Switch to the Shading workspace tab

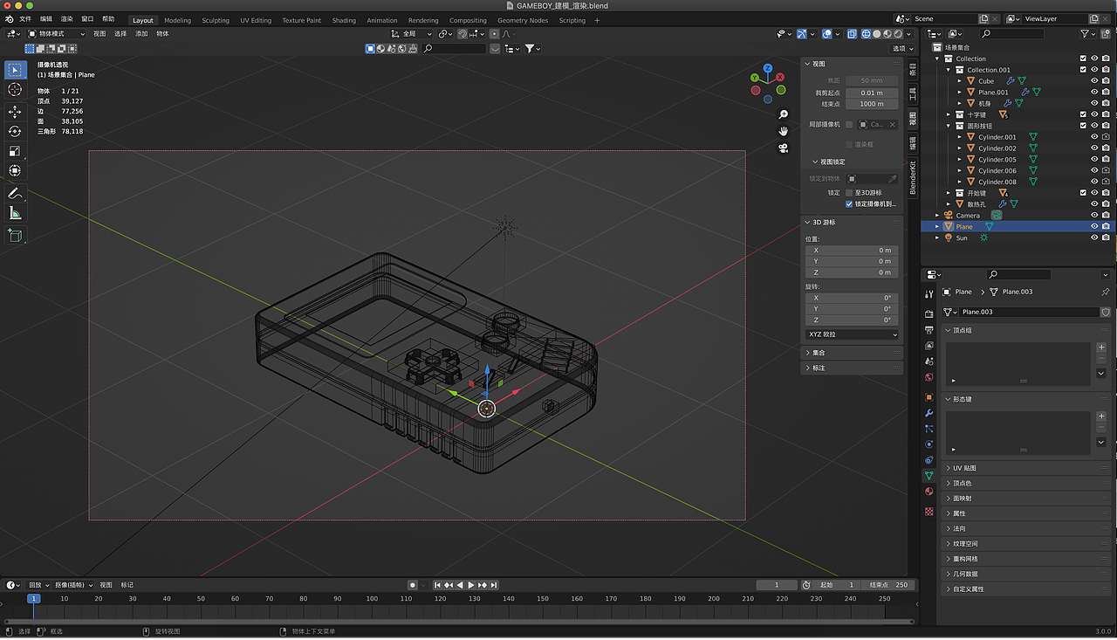(x=344, y=20)
